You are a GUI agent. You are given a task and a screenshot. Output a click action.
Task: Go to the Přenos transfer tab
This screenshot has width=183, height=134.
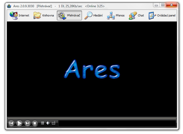click(x=116, y=15)
